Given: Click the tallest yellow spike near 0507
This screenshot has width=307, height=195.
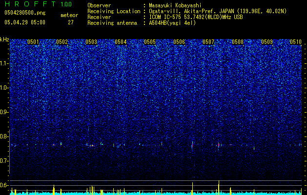Looking at the screenshot, I should 219,187.
